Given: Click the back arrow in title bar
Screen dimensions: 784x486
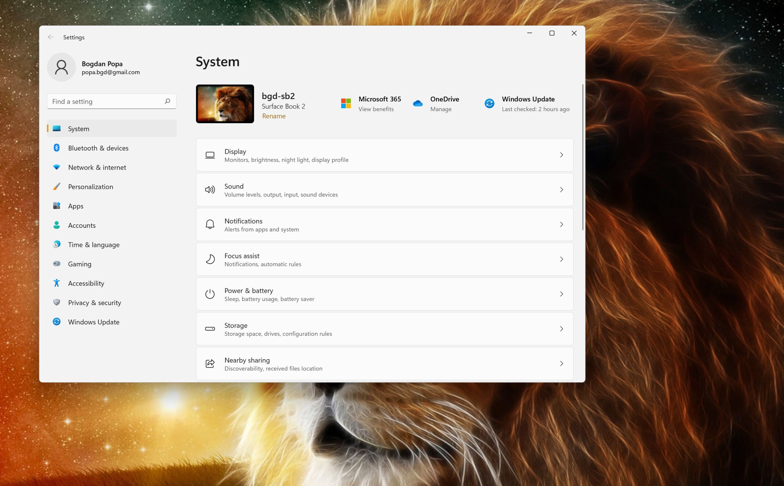Looking at the screenshot, I should 51,37.
